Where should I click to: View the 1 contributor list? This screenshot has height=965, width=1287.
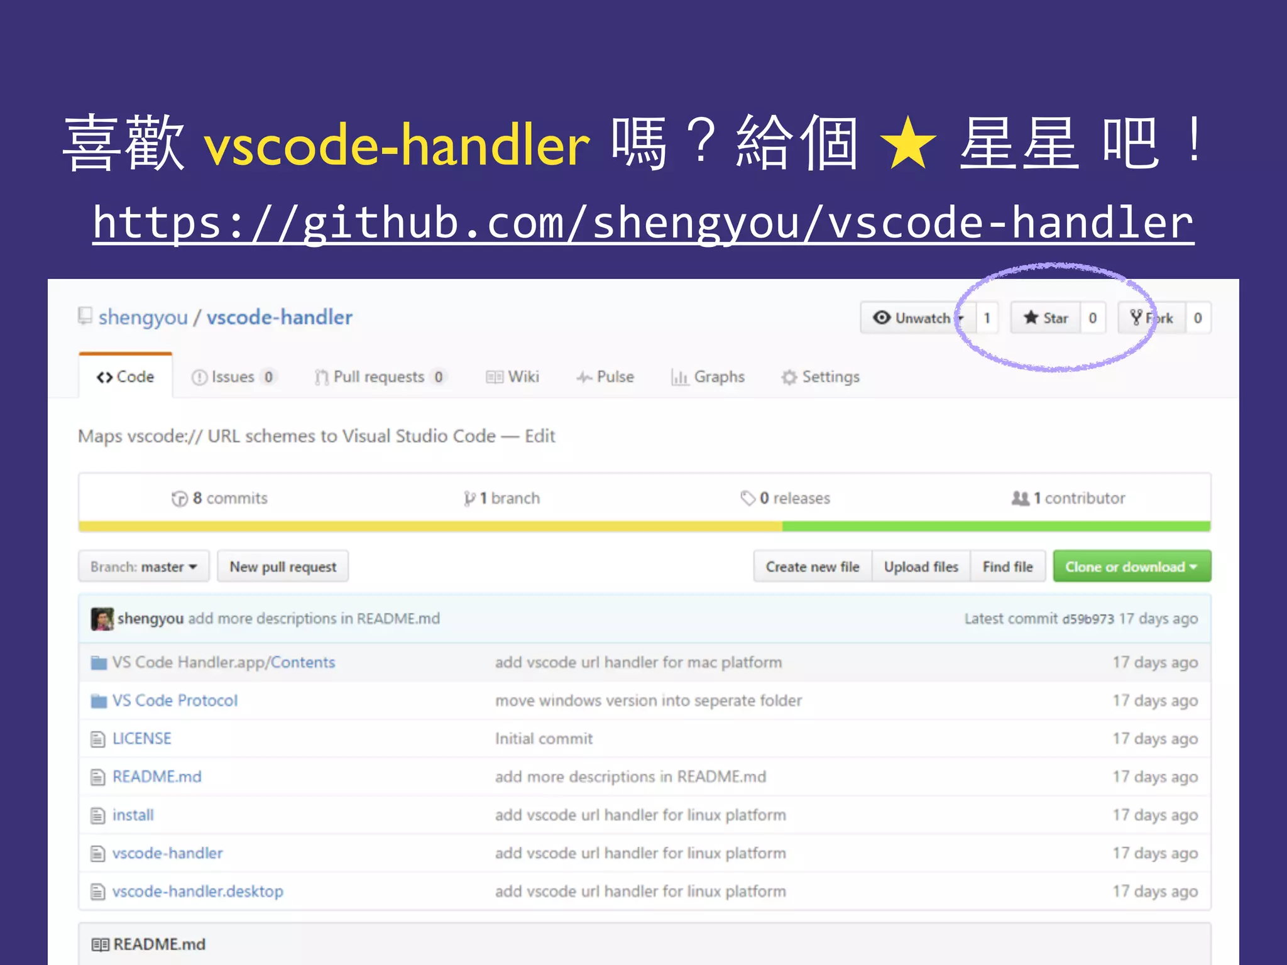click(1068, 498)
